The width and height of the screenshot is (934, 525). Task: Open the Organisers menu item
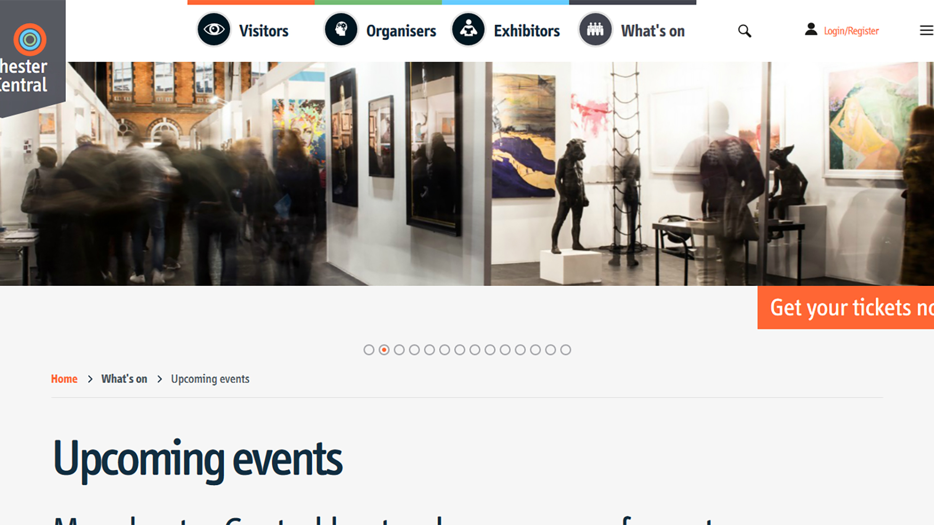pos(401,31)
